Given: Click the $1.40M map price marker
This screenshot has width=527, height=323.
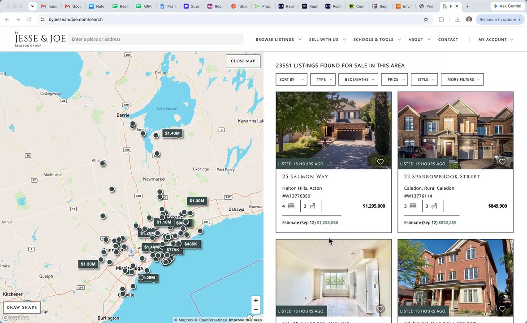Looking at the screenshot, I should 173,134.
